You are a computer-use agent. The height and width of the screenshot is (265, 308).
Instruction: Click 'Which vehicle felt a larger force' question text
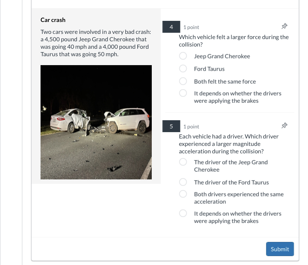tap(234, 41)
